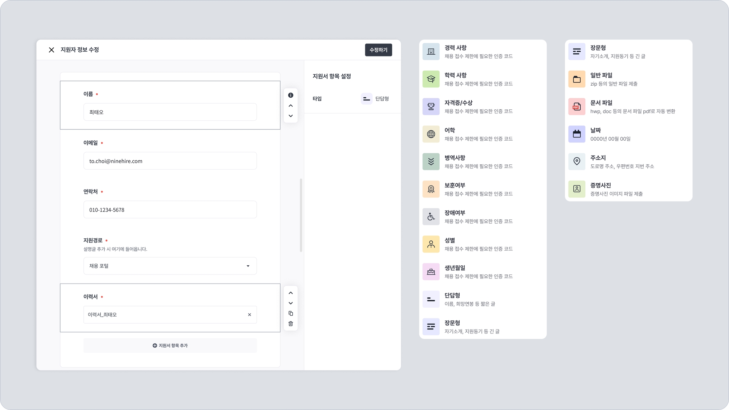Pick the 어학 globe icon item
The image size is (729, 410).
431,134
